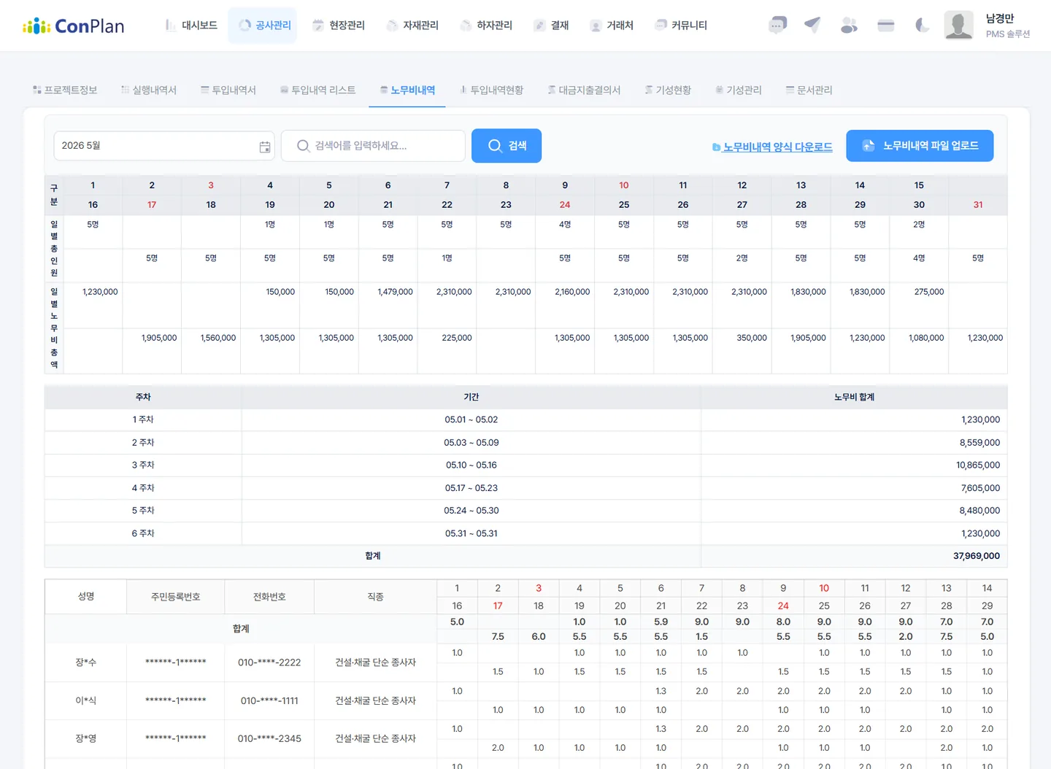Open the 문서관리 tab
This screenshot has height=769, width=1051.
809,90
